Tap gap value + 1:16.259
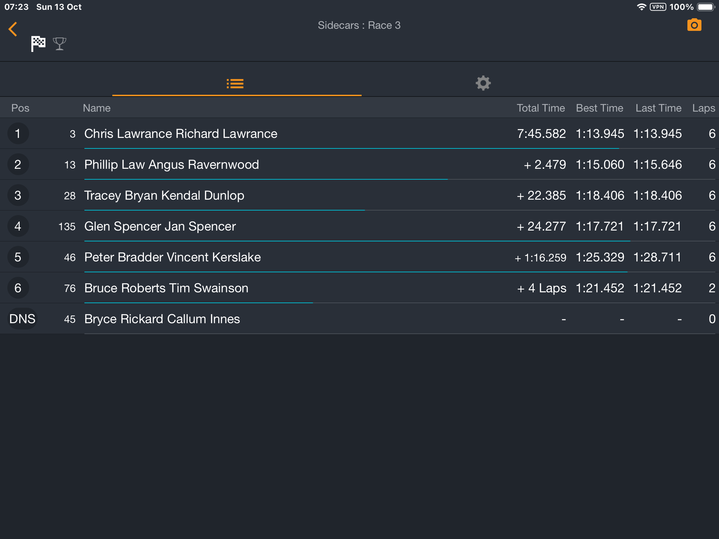 click(x=541, y=258)
